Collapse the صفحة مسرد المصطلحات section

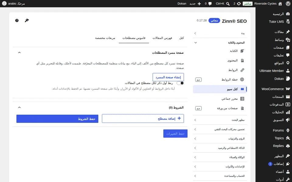(19, 53)
